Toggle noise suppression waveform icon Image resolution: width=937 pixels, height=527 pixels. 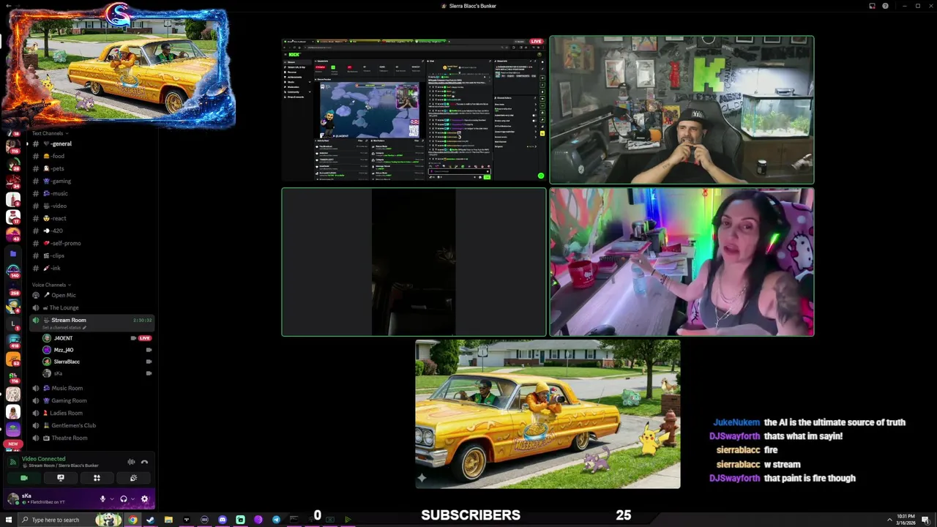tap(131, 462)
